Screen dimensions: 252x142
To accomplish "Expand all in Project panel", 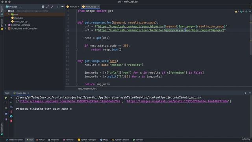I will pyautogui.click(x=48, y=7).
